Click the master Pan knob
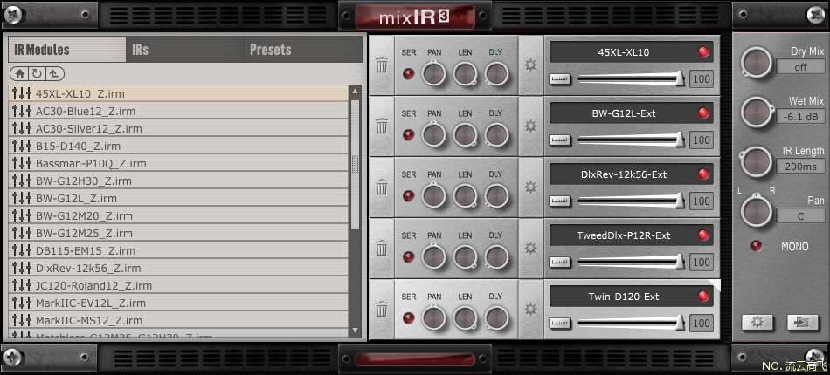The image size is (830, 375). [x=757, y=211]
